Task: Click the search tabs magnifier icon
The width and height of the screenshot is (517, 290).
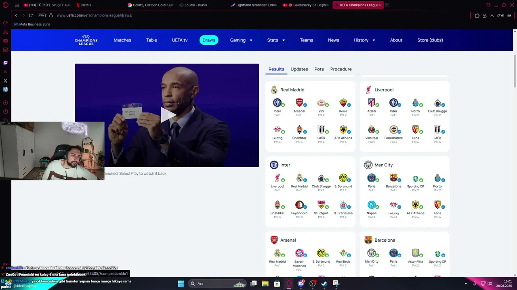Action: 488,5
